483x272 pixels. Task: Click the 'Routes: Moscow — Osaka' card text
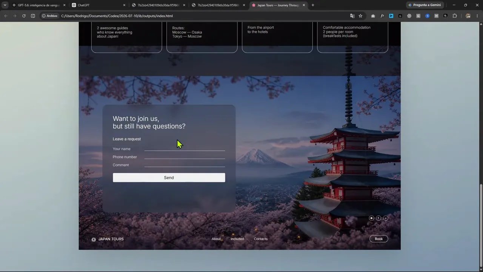tap(187, 32)
